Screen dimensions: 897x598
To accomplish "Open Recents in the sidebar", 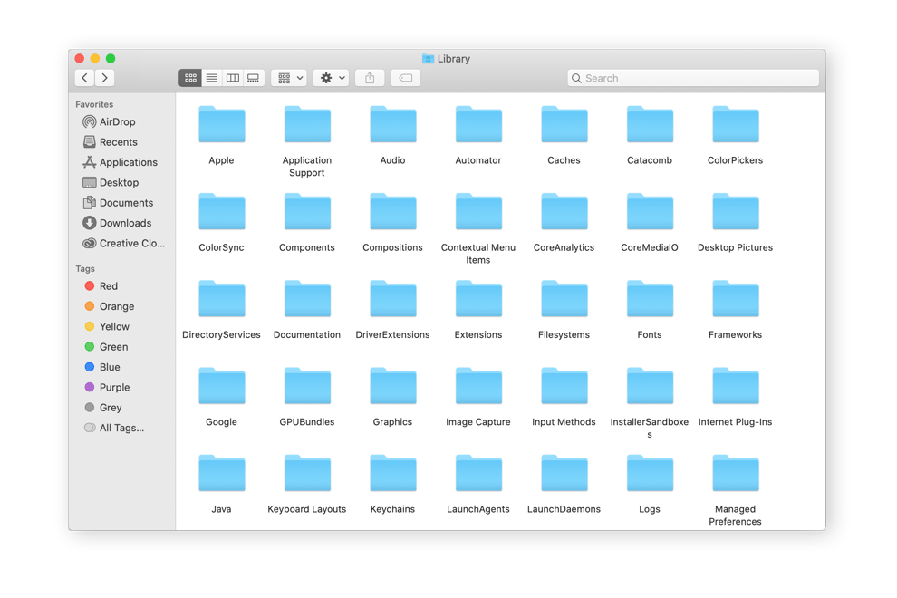I will (x=111, y=142).
